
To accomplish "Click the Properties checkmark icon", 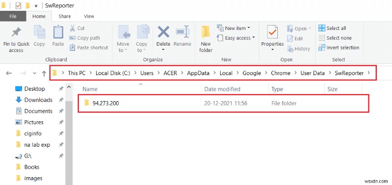I will (272, 32).
